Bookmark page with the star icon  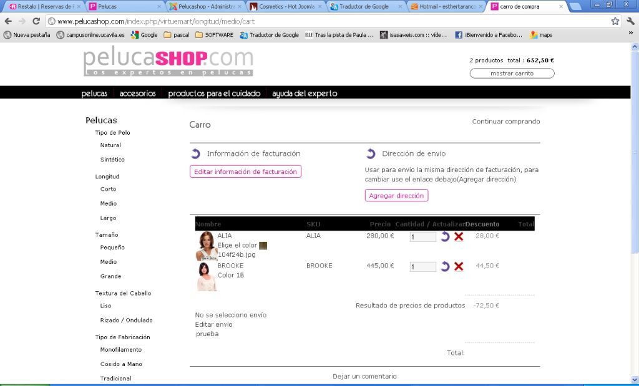(615, 21)
